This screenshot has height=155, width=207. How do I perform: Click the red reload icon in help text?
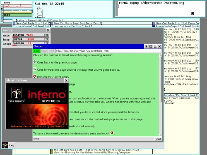[35, 76]
